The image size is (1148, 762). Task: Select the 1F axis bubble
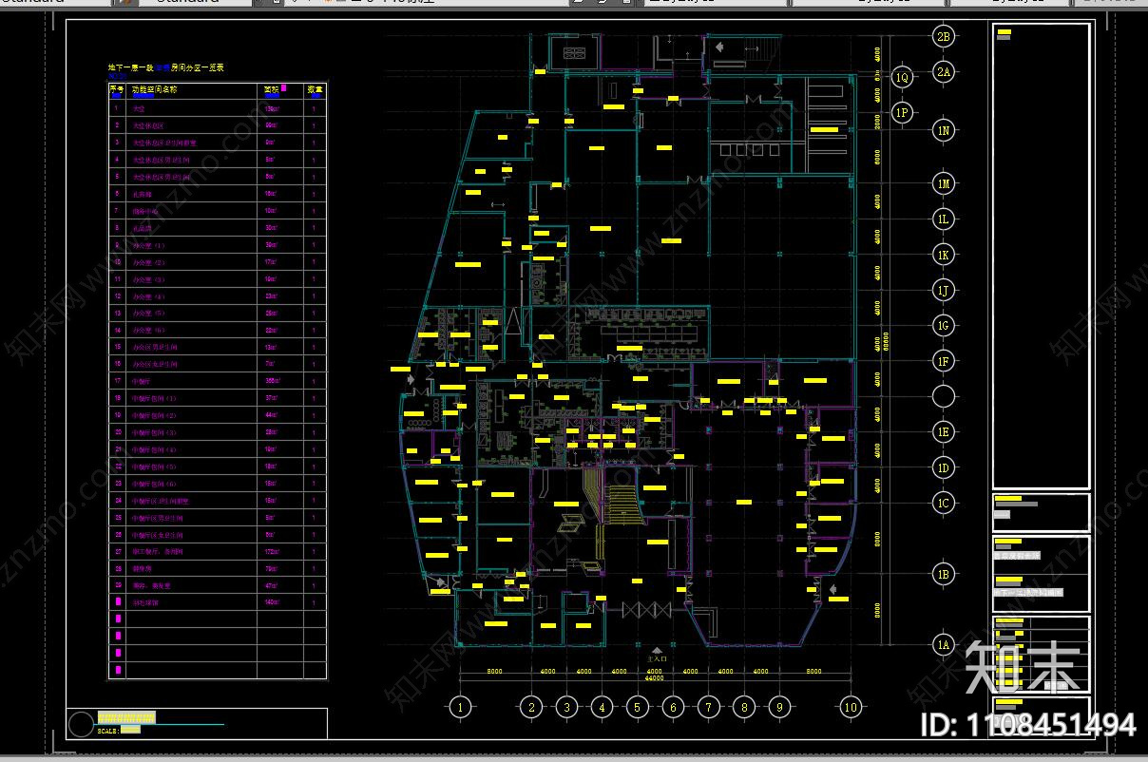coord(944,361)
